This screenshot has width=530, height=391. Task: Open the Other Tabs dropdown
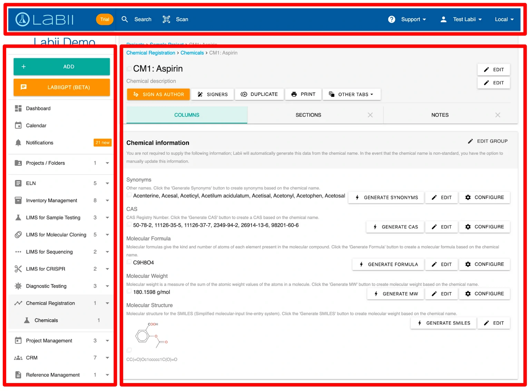pos(351,94)
